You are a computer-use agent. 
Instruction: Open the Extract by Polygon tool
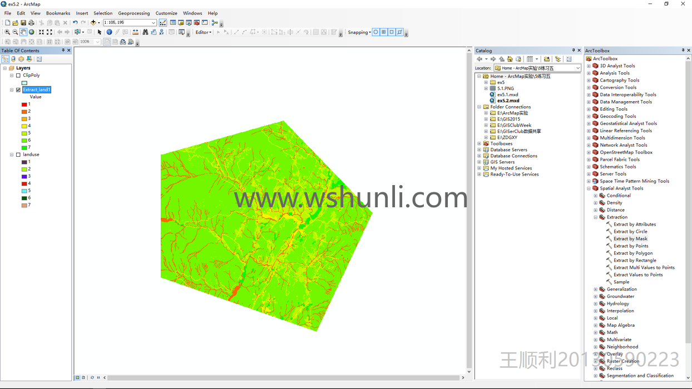coord(633,253)
